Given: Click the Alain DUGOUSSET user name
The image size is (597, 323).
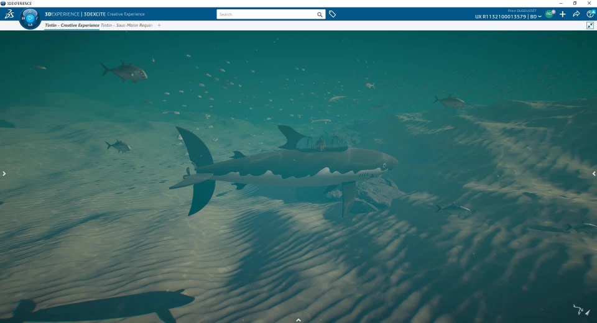Looking at the screenshot, I should pos(522,11).
